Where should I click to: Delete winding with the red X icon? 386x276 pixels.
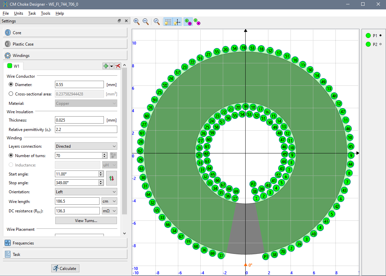pos(118,66)
